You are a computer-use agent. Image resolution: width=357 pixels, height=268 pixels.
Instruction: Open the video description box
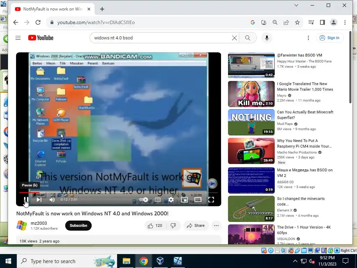pyautogui.click(x=119, y=240)
